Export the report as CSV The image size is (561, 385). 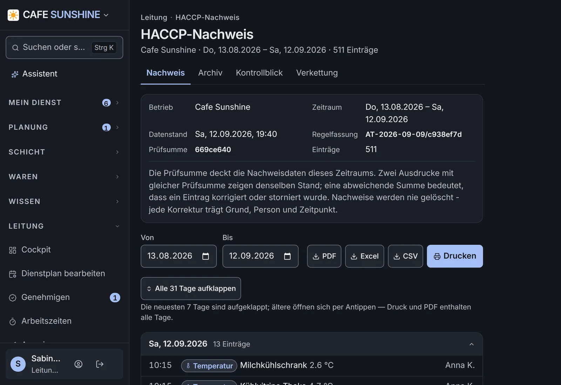pyautogui.click(x=405, y=256)
